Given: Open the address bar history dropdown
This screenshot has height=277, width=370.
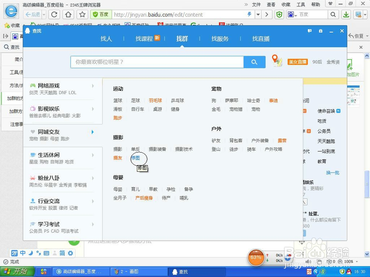Looking at the screenshot, I should [x=258, y=15].
